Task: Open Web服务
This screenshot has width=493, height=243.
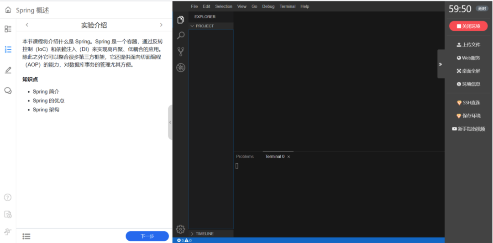Action: 468,58
